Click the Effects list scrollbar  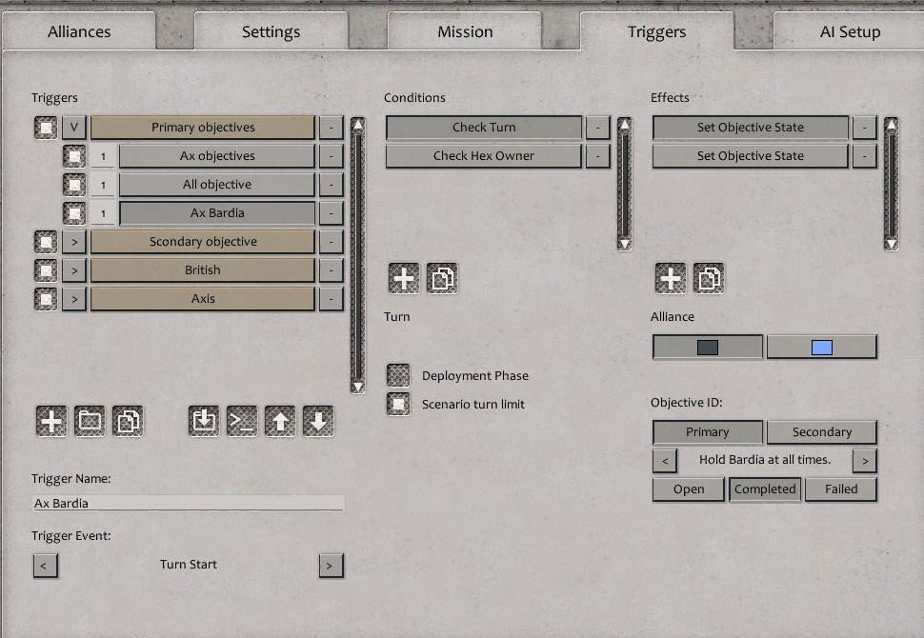(892, 184)
